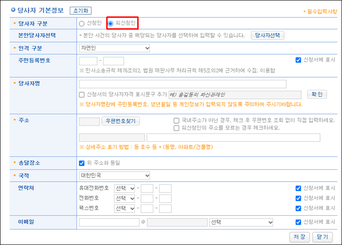Screen dimensions: 342x245
Task: Uncheck 신청서에 표시 for 팩스번호
Action: tap(298, 209)
